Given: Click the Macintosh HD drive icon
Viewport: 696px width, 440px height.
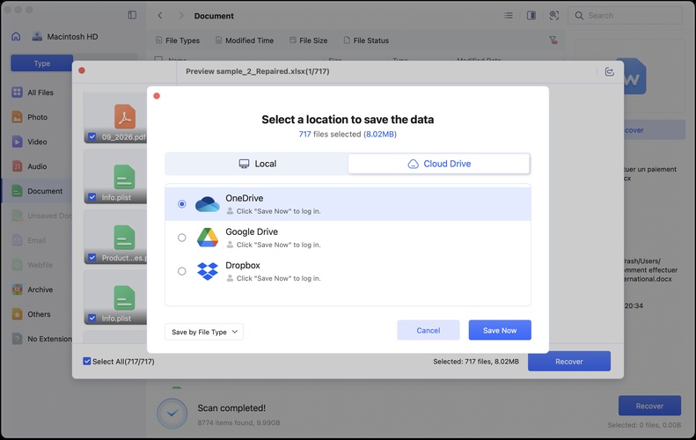Looking at the screenshot, I should tap(37, 36).
